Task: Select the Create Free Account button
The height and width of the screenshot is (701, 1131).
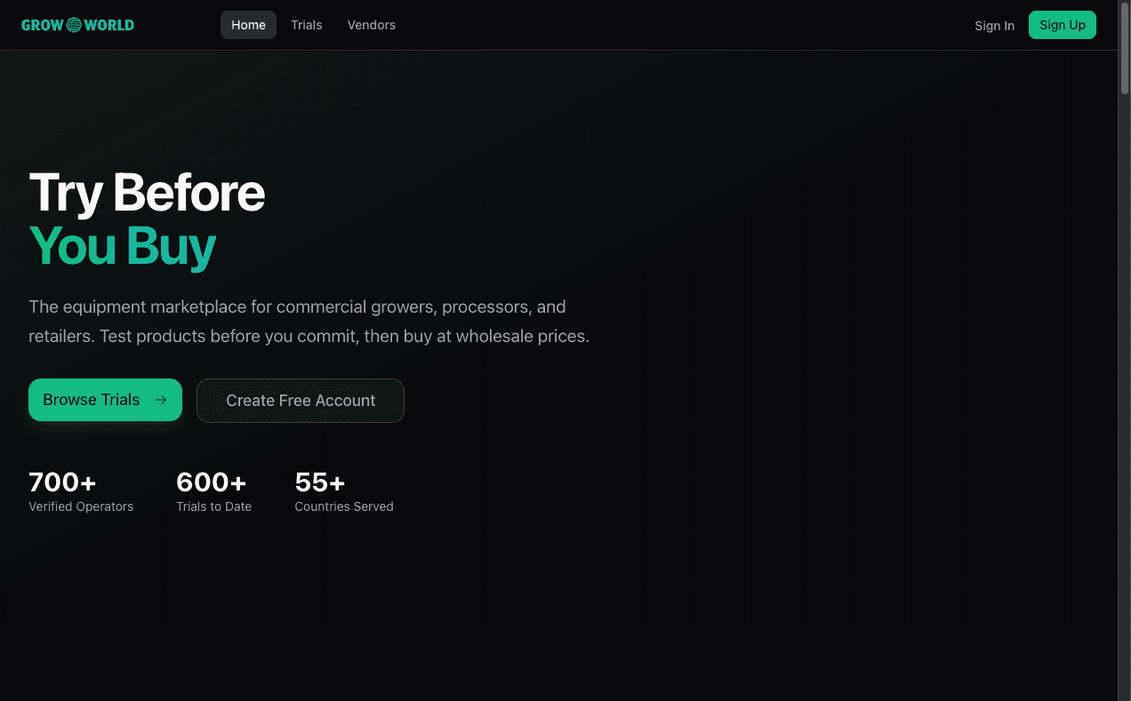Action: [x=301, y=401]
